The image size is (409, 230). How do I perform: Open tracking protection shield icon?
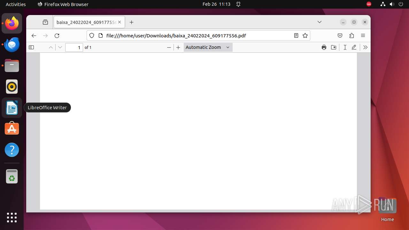coord(92,35)
